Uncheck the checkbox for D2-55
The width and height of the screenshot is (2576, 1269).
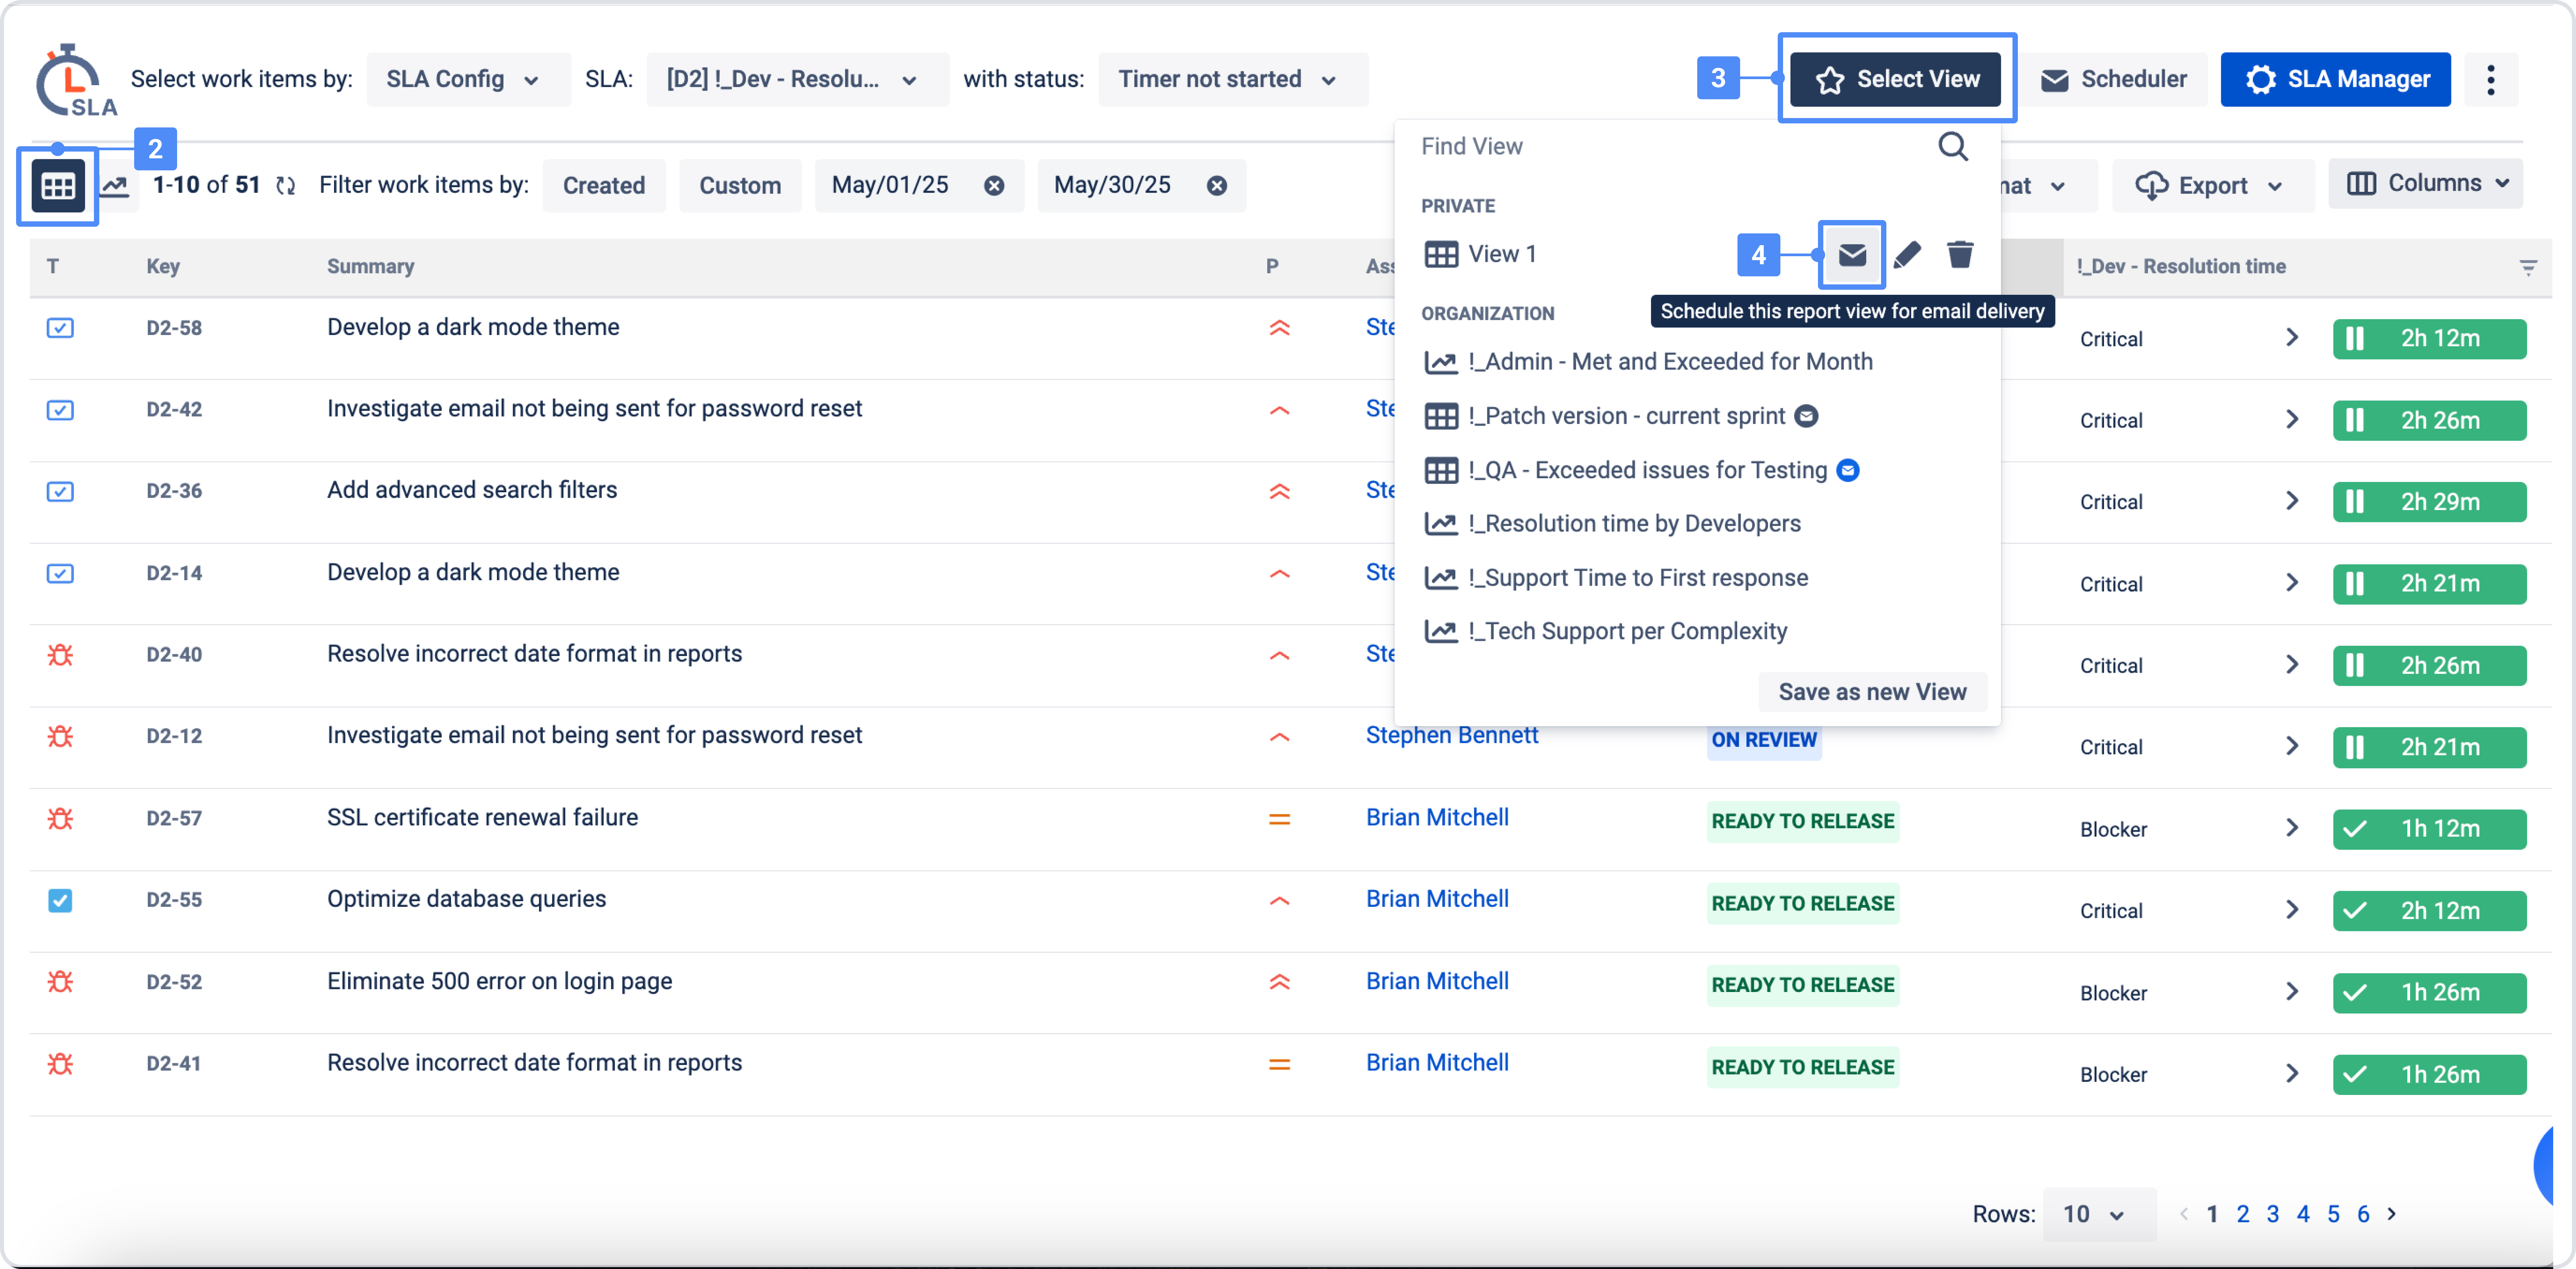tap(60, 901)
